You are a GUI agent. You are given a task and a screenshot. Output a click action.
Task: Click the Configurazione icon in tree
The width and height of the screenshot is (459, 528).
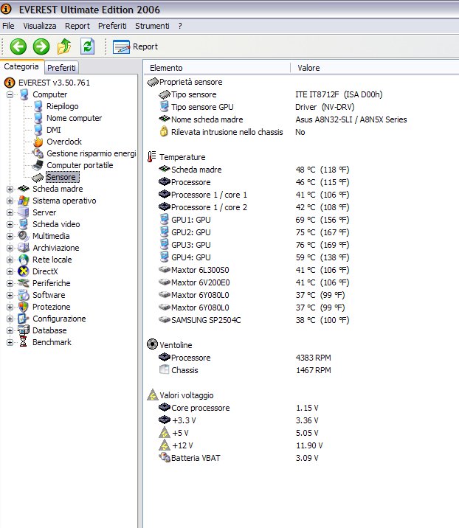pos(24,319)
